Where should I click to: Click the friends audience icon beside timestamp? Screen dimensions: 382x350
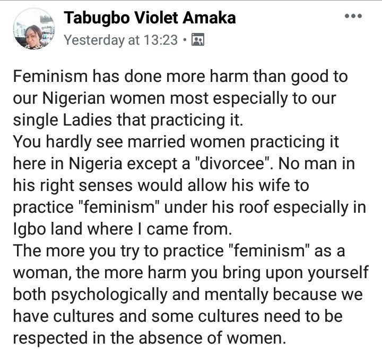tap(198, 39)
